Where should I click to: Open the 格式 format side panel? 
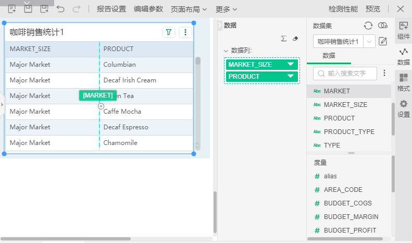tap(403, 82)
